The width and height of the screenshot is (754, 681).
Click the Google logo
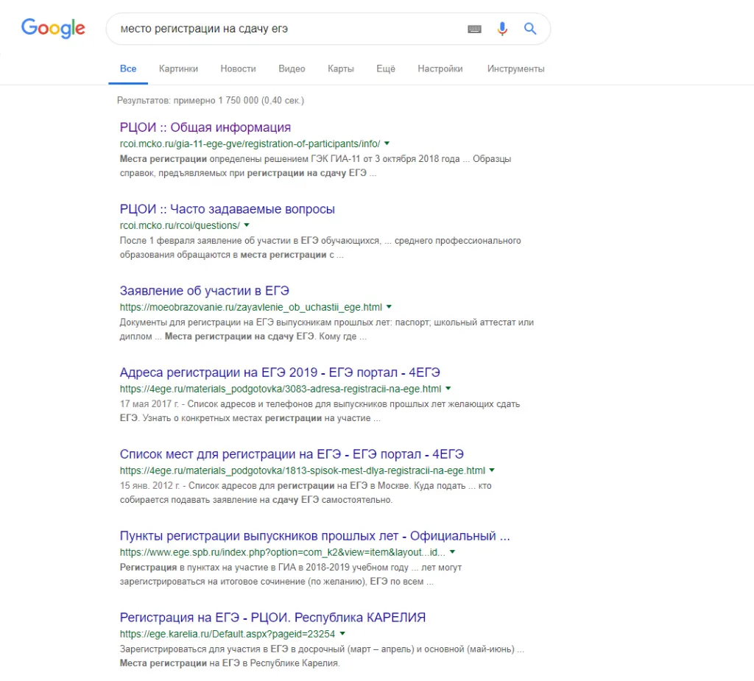(53, 29)
